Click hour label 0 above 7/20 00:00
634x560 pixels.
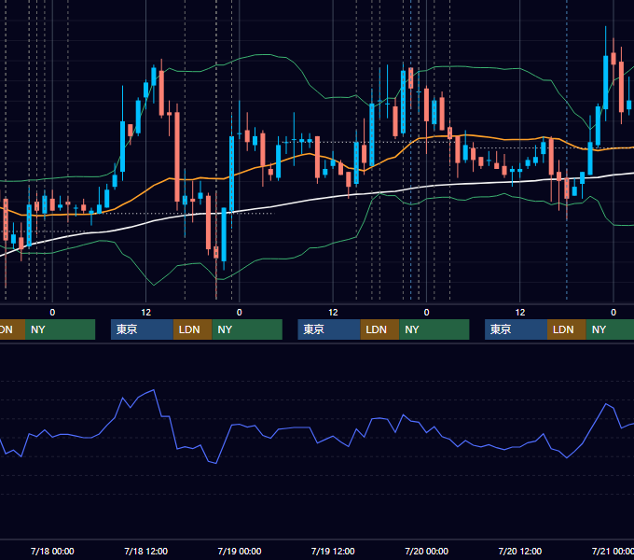(427, 313)
